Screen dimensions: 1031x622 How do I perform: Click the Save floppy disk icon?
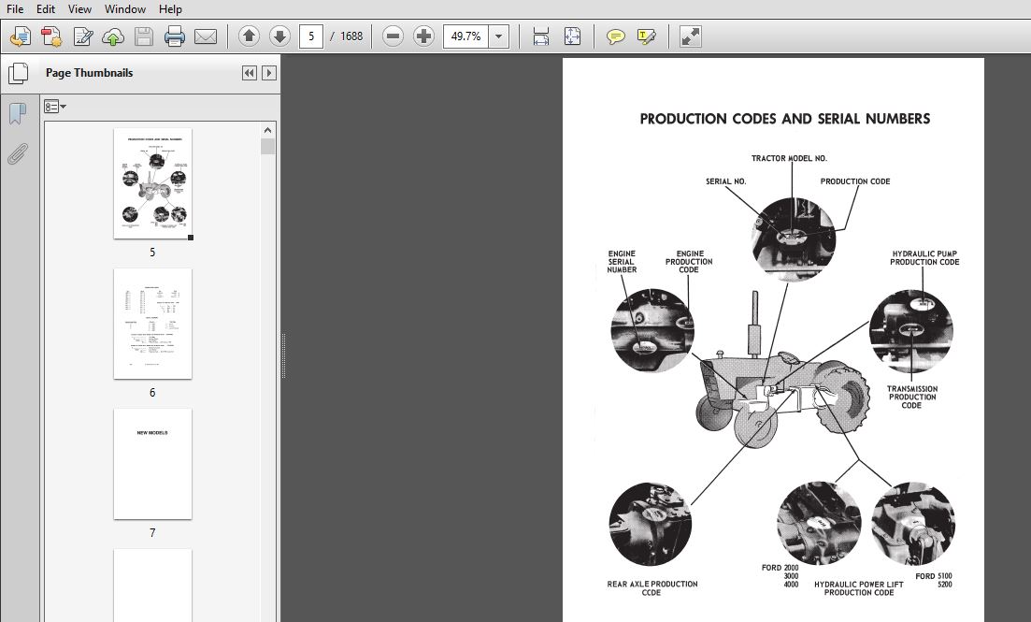pyautogui.click(x=144, y=36)
